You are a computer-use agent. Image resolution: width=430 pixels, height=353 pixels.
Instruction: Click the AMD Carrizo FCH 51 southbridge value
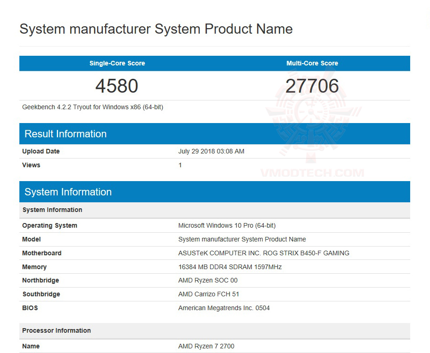pos(209,294)
